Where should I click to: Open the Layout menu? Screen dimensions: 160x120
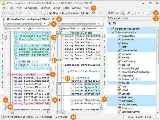pyautogui.click(x=56, y=8)
